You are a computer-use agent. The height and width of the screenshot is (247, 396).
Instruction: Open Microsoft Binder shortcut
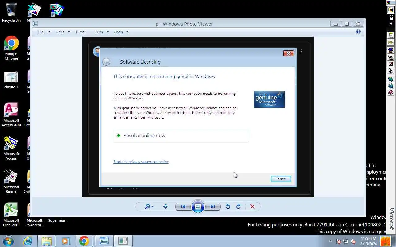pyautogui.click(x=11, y=182)
